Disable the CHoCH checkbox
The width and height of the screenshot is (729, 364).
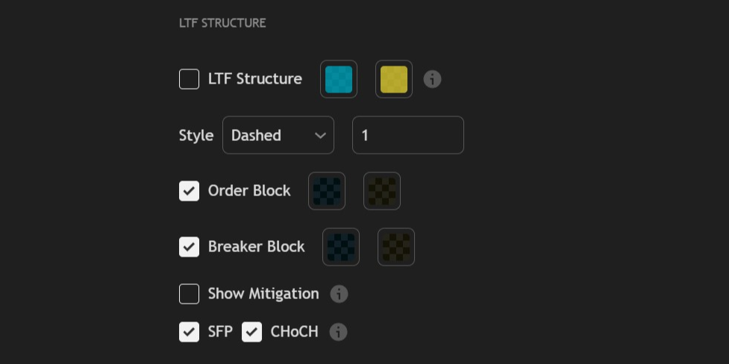[x=251, y=332]
